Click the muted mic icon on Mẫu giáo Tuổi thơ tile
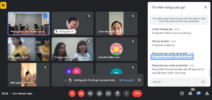This screenshot has height=100, width=212. pos(45,67)
